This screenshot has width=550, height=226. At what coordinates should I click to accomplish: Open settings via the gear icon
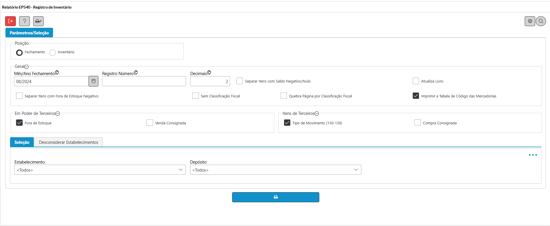coord(530,21)
